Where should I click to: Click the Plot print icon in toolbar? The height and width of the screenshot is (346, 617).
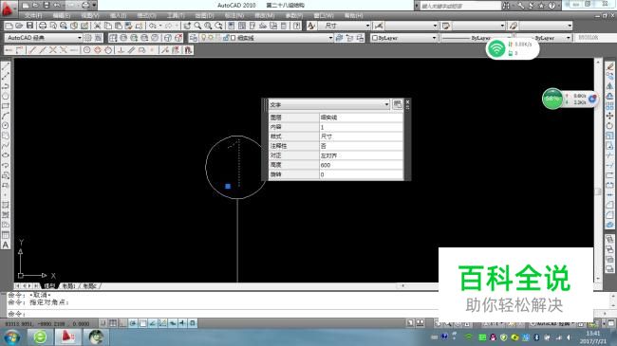pyautogui.click(x=42, y=26)
